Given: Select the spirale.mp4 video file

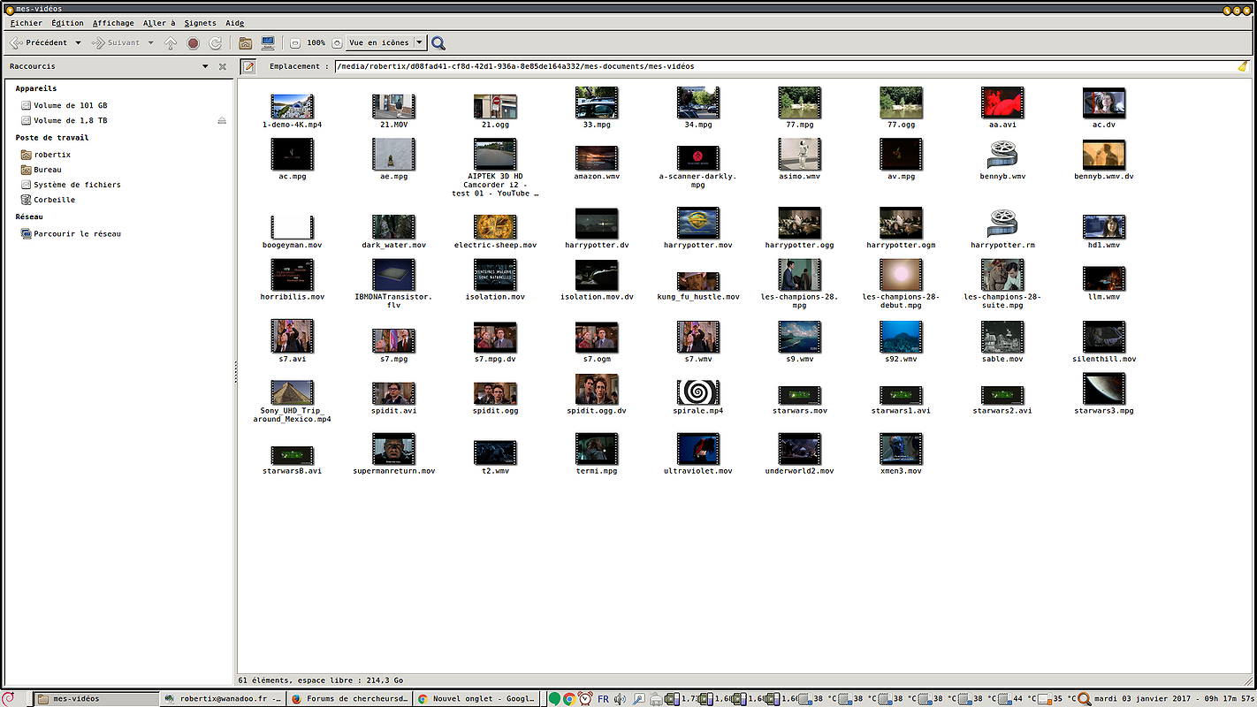Looking at the screenshot, I should click(697, 392).
